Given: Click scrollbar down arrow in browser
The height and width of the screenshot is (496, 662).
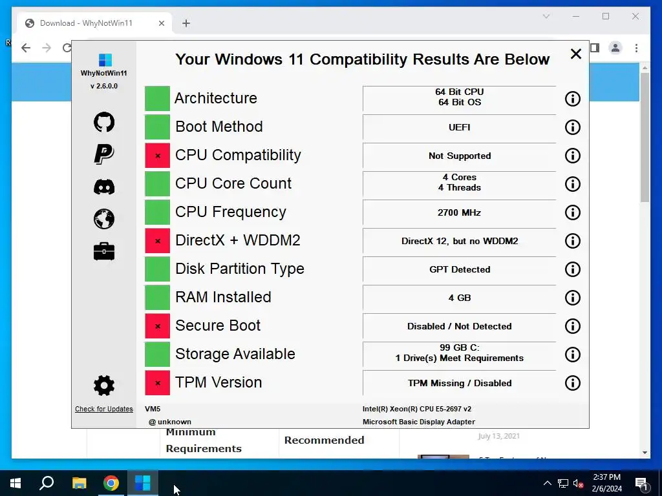Looking at the screenshot, I should 645,453.
